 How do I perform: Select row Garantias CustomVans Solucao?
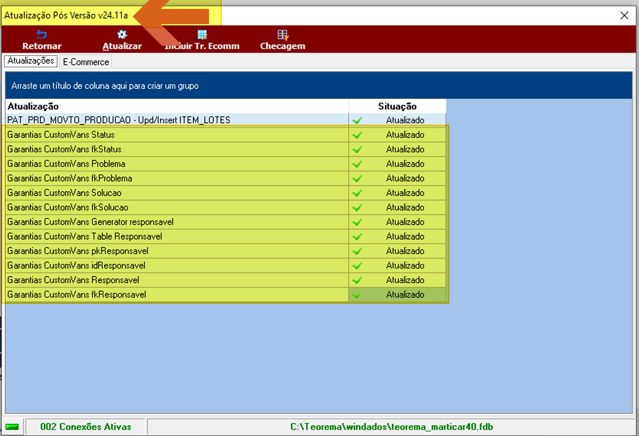(x=225, y=193)
